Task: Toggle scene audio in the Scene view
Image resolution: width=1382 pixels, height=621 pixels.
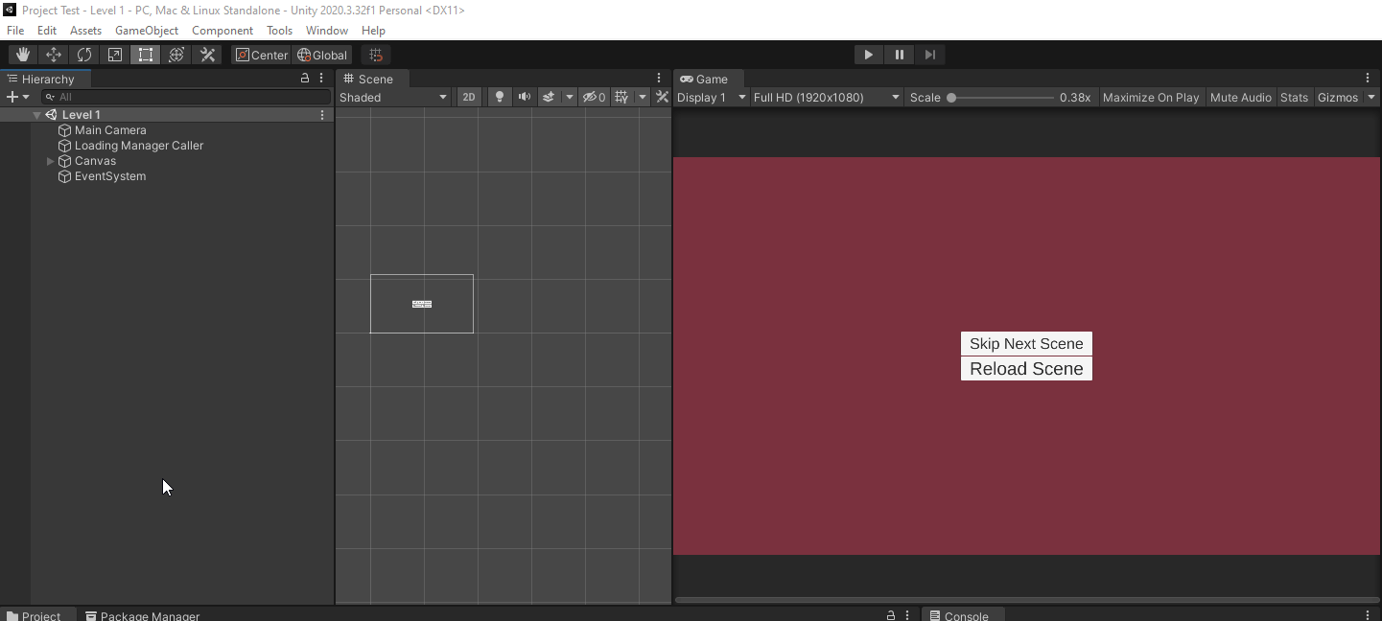Action: click(x=524, y=96)
